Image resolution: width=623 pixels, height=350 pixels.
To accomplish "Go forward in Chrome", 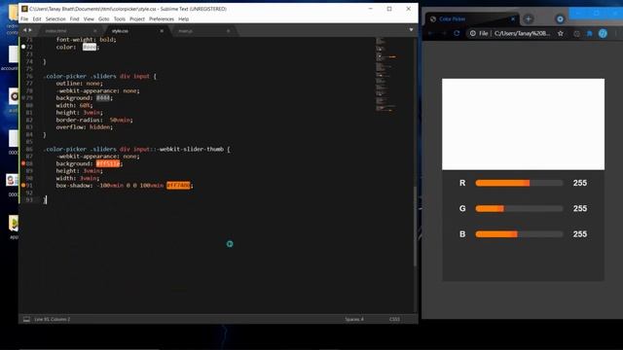I will (444, 33).
